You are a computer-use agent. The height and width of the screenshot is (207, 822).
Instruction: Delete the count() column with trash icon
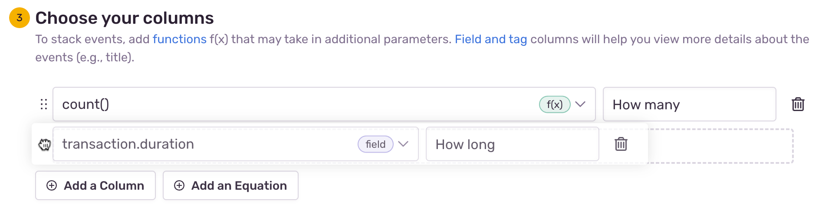coord(798,104)
